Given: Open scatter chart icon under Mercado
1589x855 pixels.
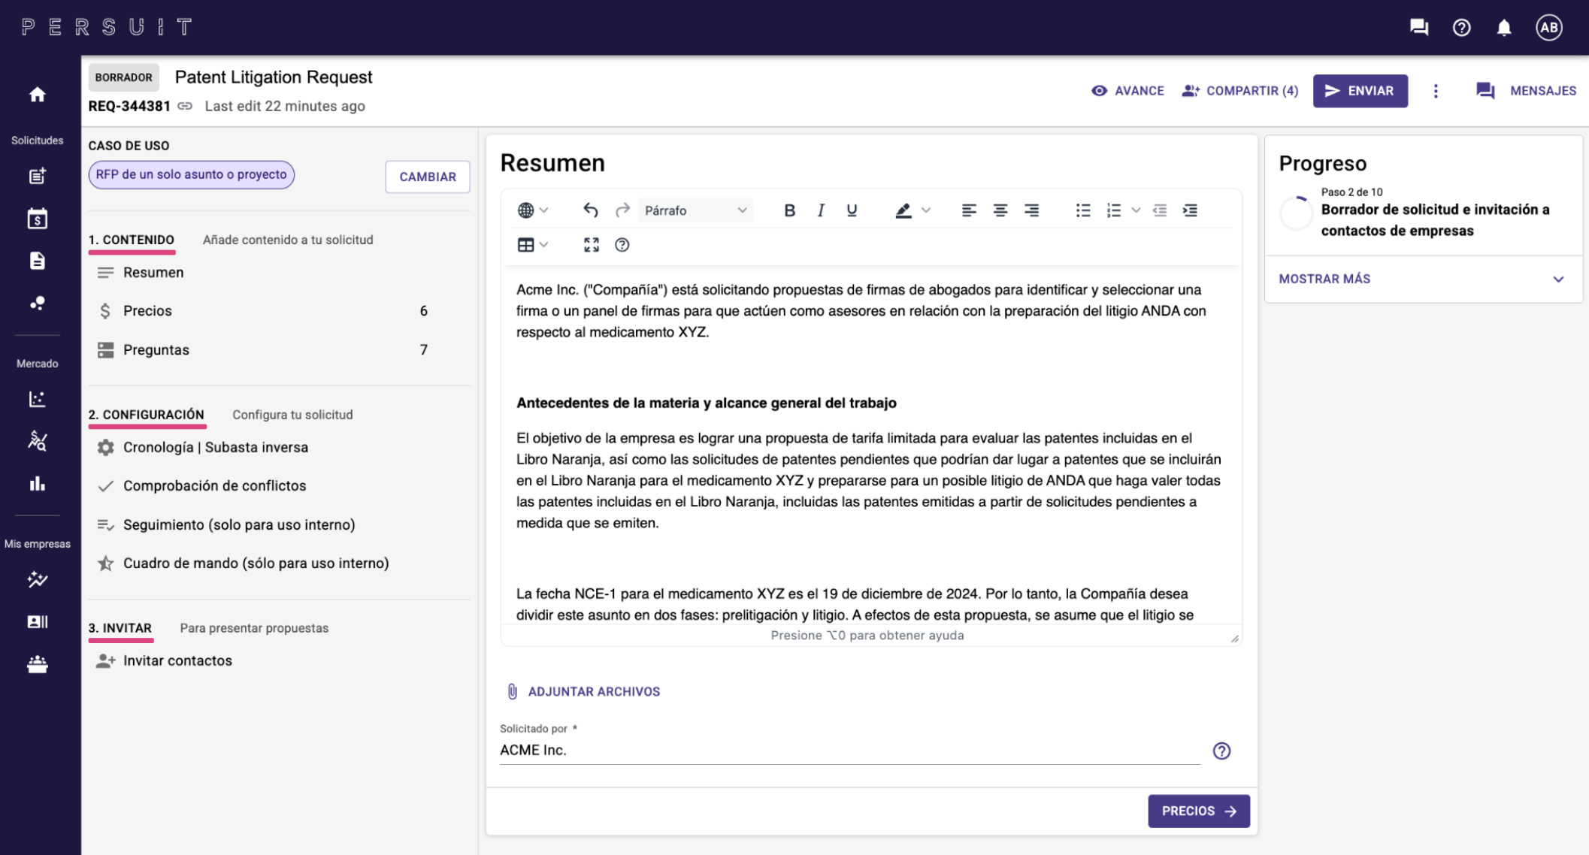Looking at the screenshot, I should pyautogui.click(x=37, y=399).
